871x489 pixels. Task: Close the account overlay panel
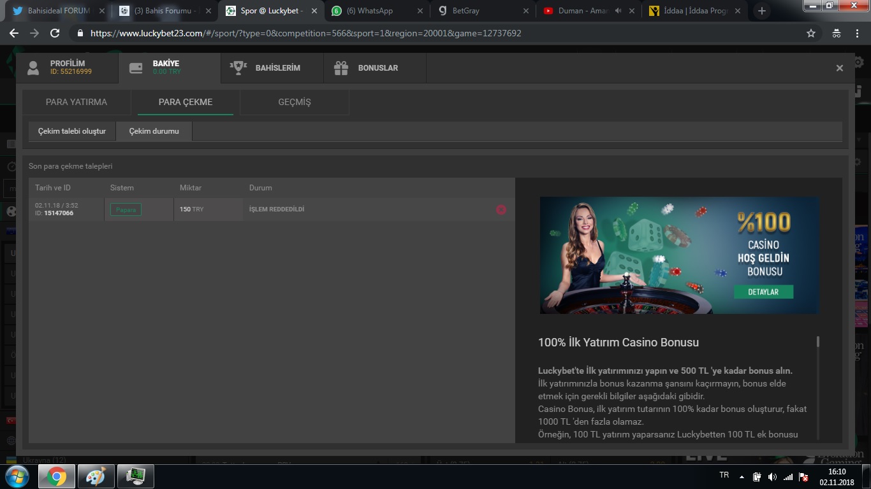[x=840, y=68]
